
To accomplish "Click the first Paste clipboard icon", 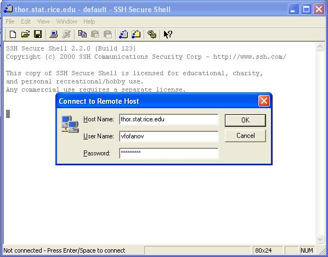I will [95, 35].
